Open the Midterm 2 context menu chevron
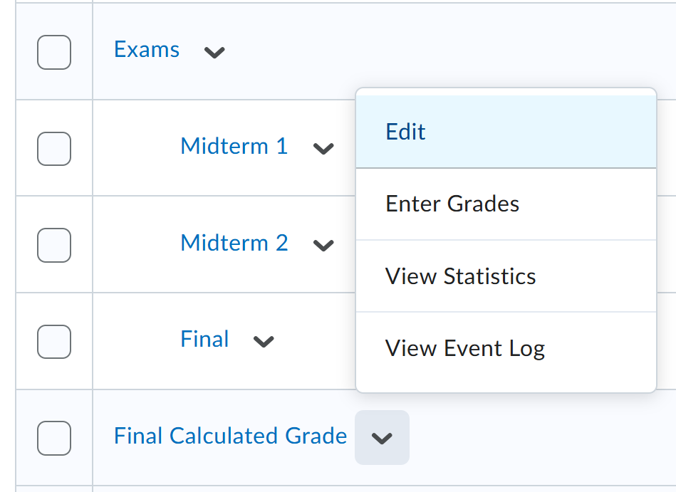This screenshot has height=492, width=676. (x=323, y=245)
